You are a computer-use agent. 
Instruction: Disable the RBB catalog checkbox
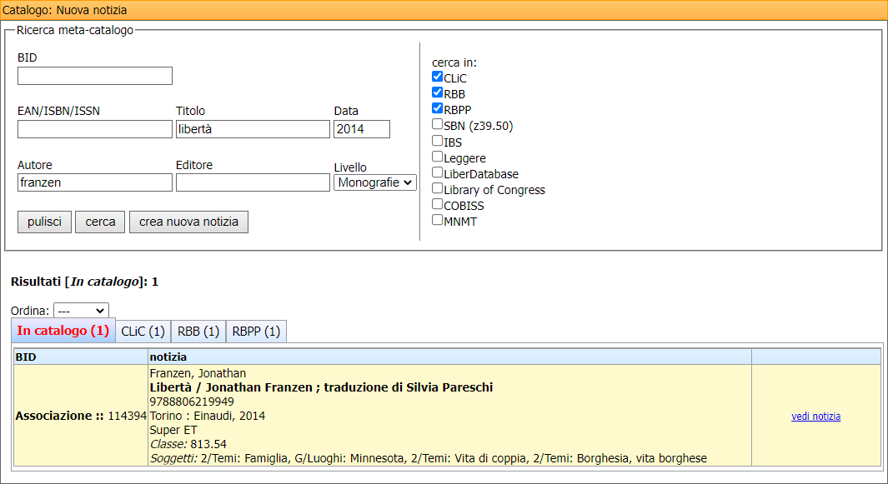(x=437, y=93)
